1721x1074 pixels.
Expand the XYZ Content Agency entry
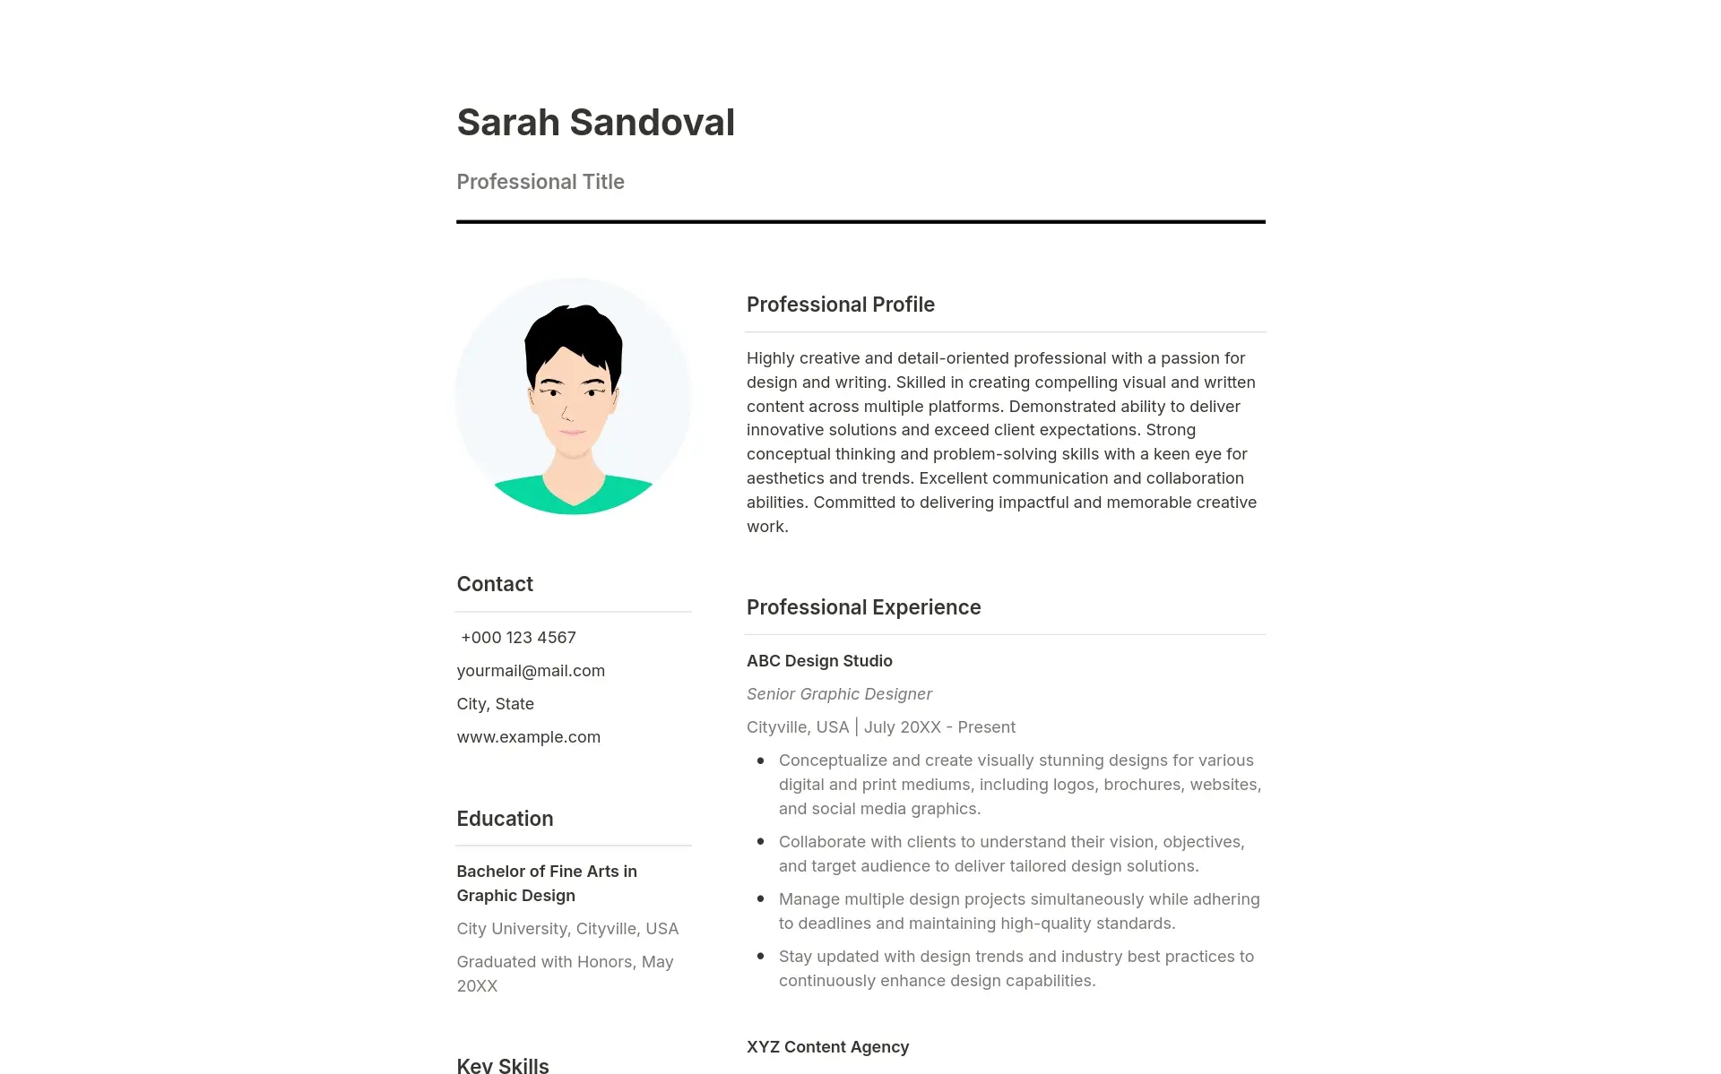pos(827,1047)
